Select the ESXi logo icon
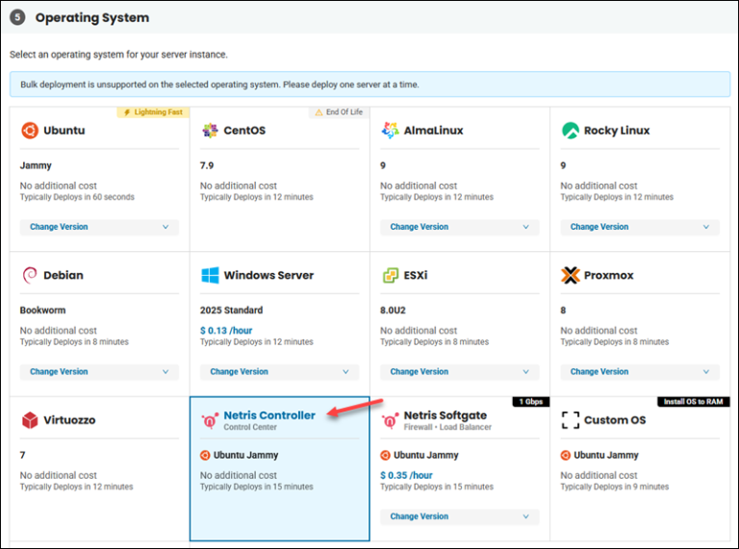The width and height of the screenshot is (739, 549). [x=390, y=275]
